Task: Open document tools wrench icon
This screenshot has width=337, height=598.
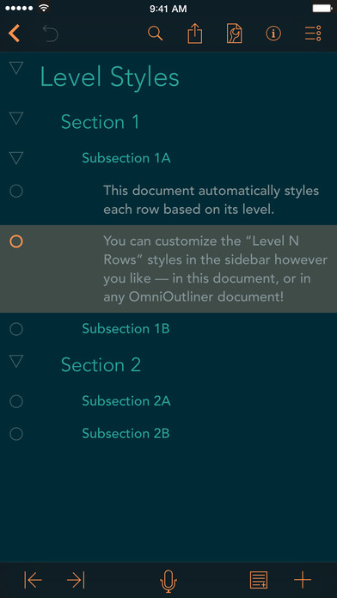Action: point(235,34)
